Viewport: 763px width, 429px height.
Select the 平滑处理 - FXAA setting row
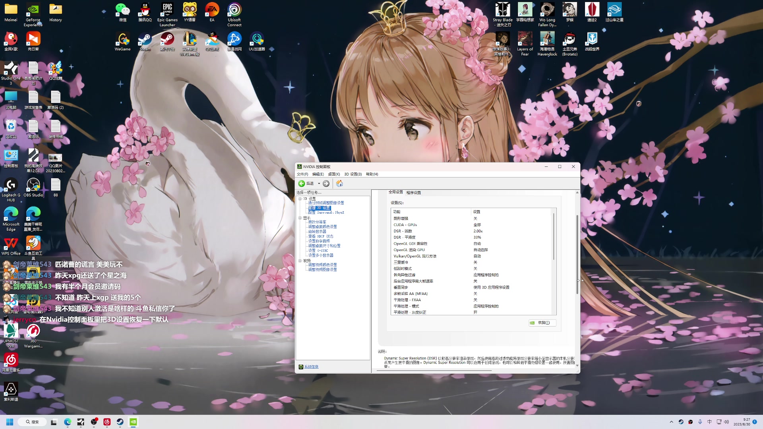[x=472, y=300]
